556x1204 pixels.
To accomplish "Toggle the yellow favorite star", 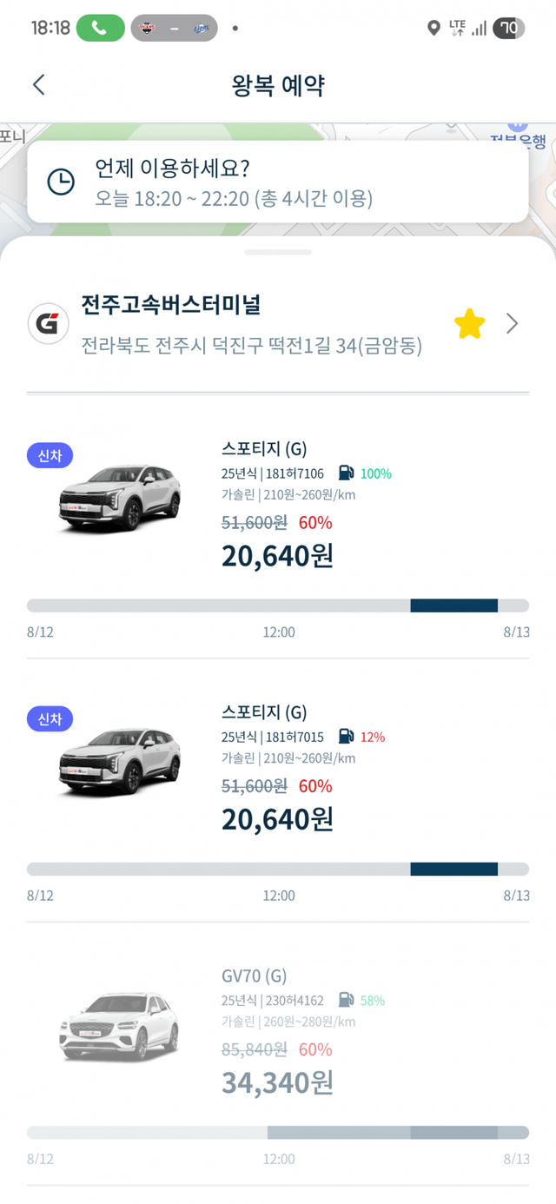I will tap(469, 324).
